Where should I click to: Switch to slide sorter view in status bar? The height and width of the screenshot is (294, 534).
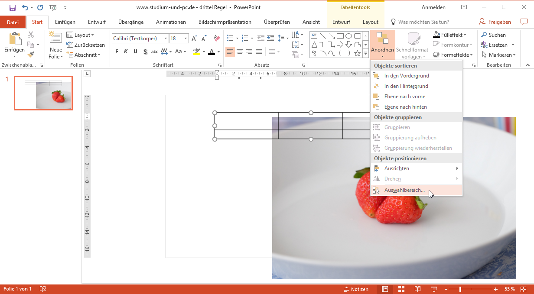pyautogui.click(x=401, y=289)
